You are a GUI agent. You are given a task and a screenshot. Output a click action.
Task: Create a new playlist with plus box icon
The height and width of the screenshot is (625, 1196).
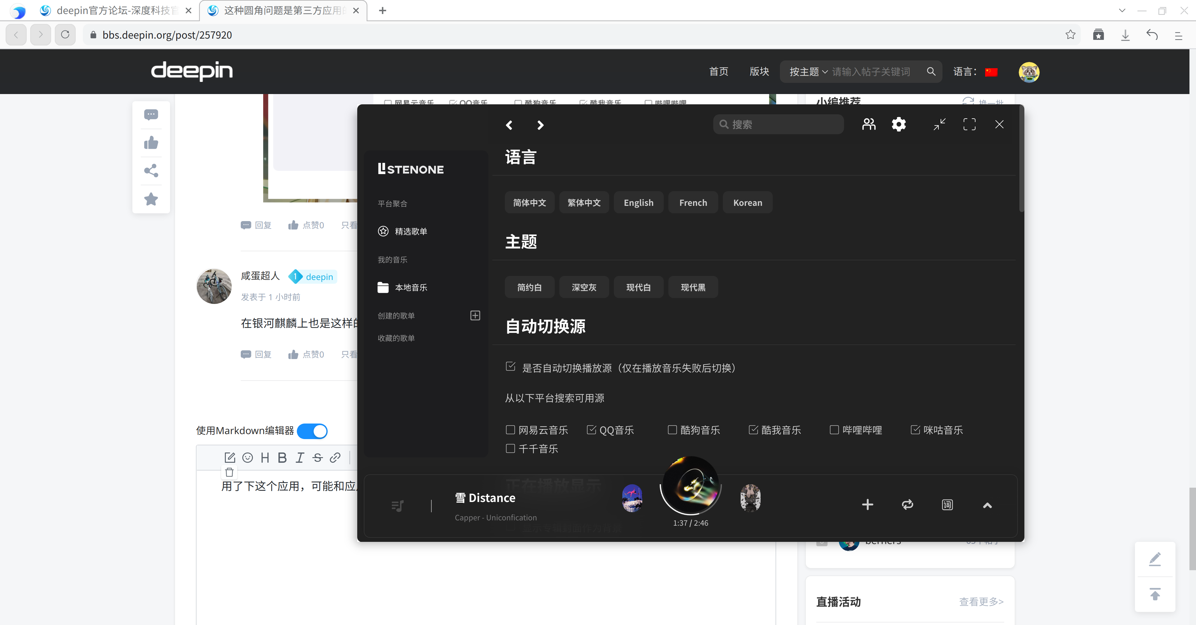tap(475, 316)
